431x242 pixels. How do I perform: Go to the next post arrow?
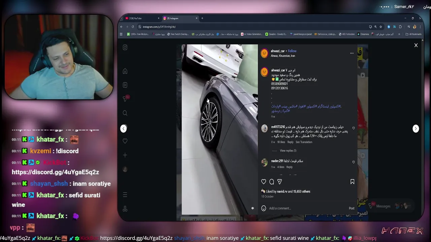pyautogui.click(x=416, y=128)
